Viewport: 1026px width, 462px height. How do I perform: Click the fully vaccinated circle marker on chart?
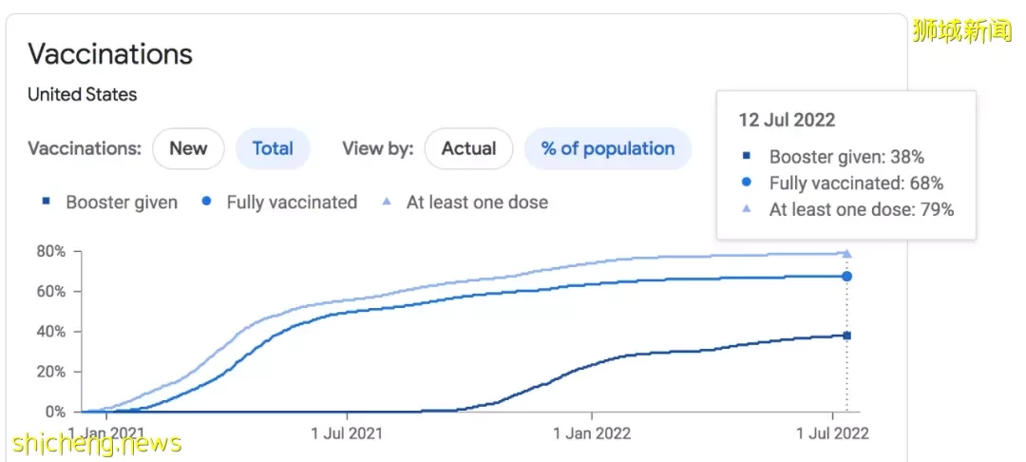846,276
